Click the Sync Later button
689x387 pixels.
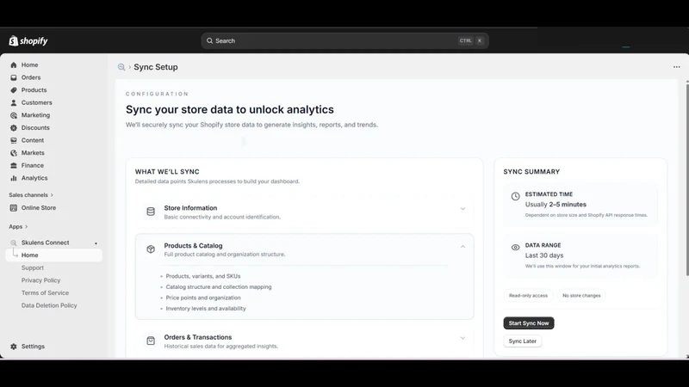(x=523, y=341)
